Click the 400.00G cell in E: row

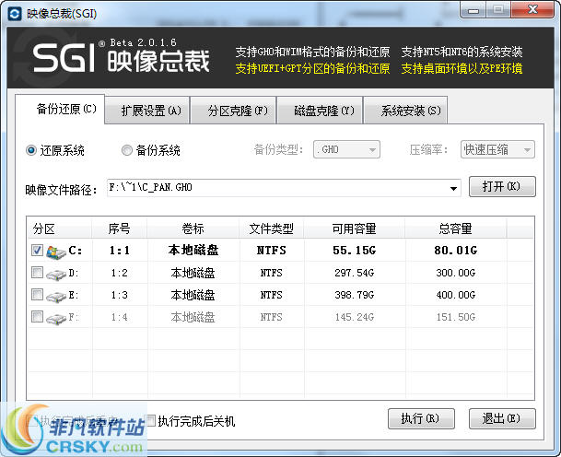(455, 295)
